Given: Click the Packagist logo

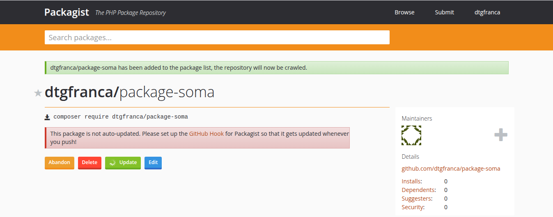Looking at the screenshot, I should coord(67,12).
